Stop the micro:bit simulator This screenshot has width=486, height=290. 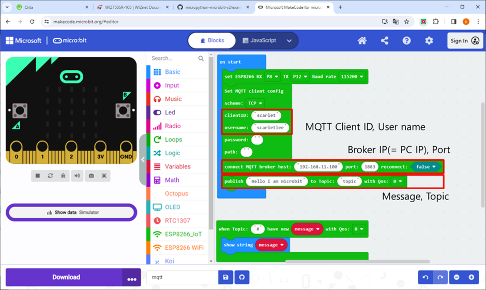point(38,176)
